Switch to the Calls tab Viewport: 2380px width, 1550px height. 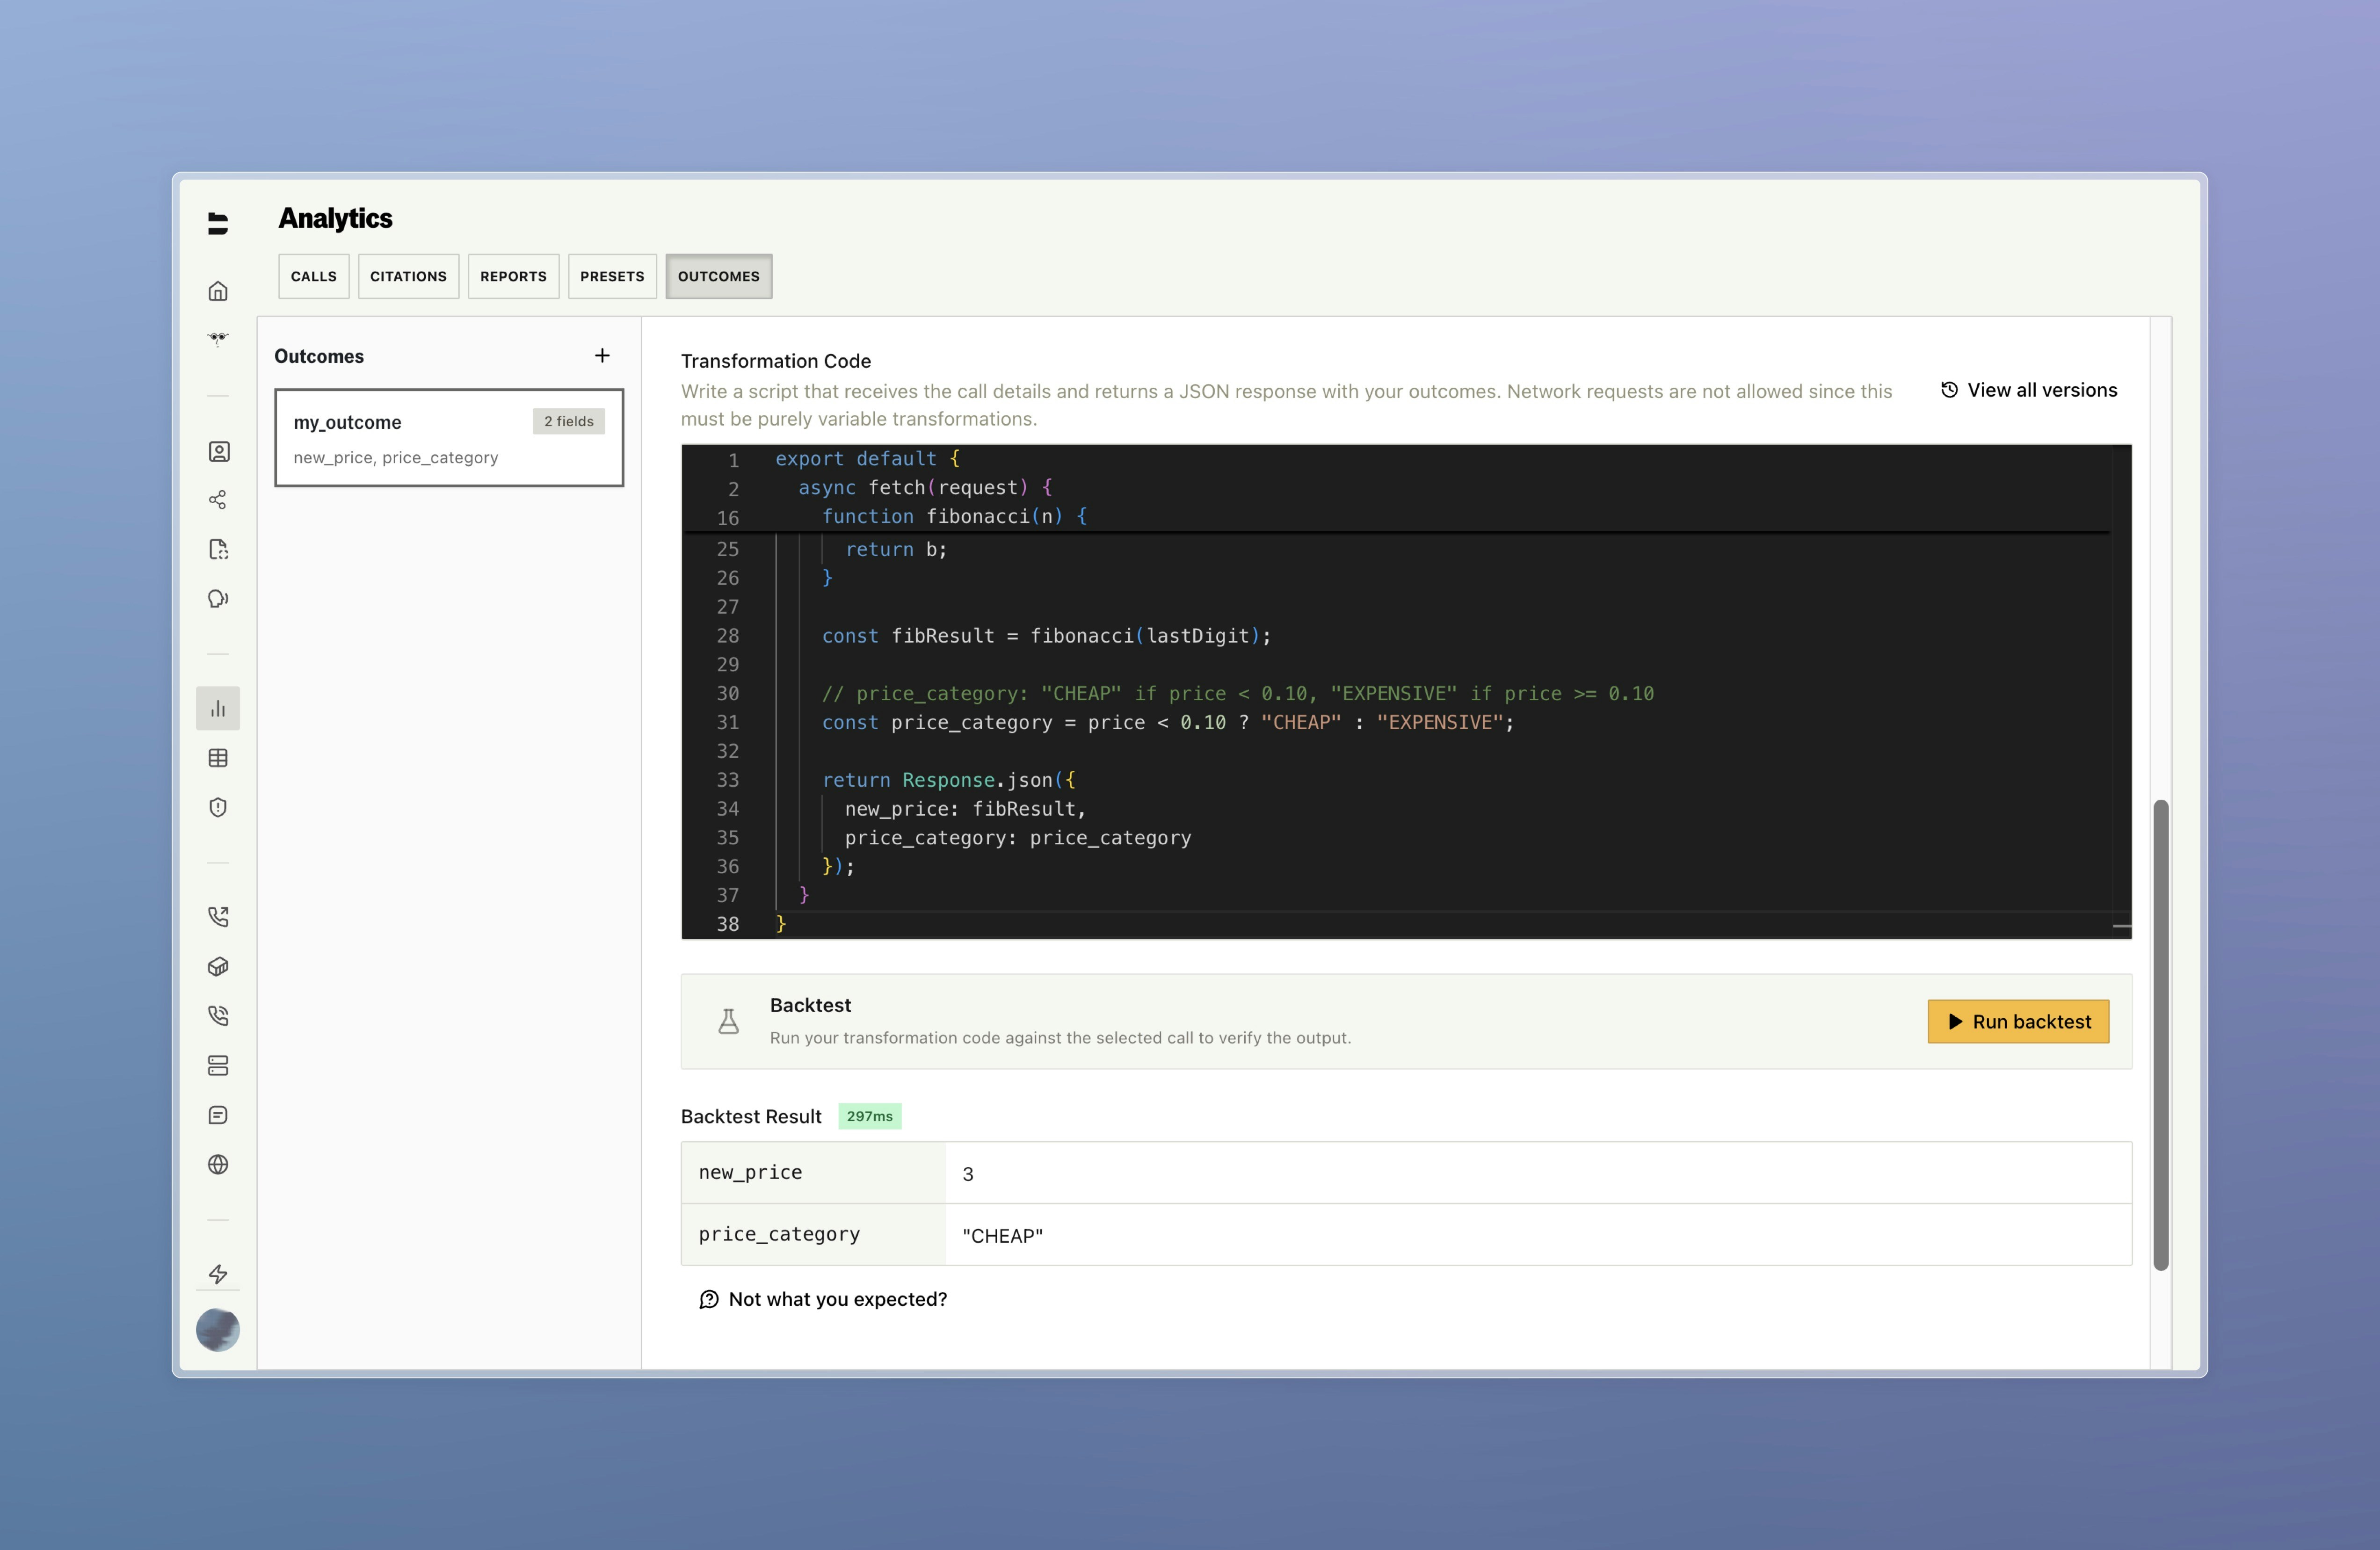[313, 276]
